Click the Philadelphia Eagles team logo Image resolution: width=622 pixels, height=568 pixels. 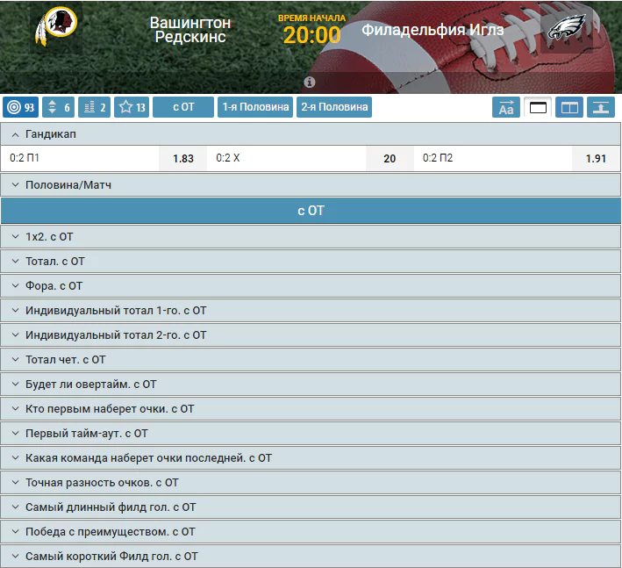click(567, 27)
